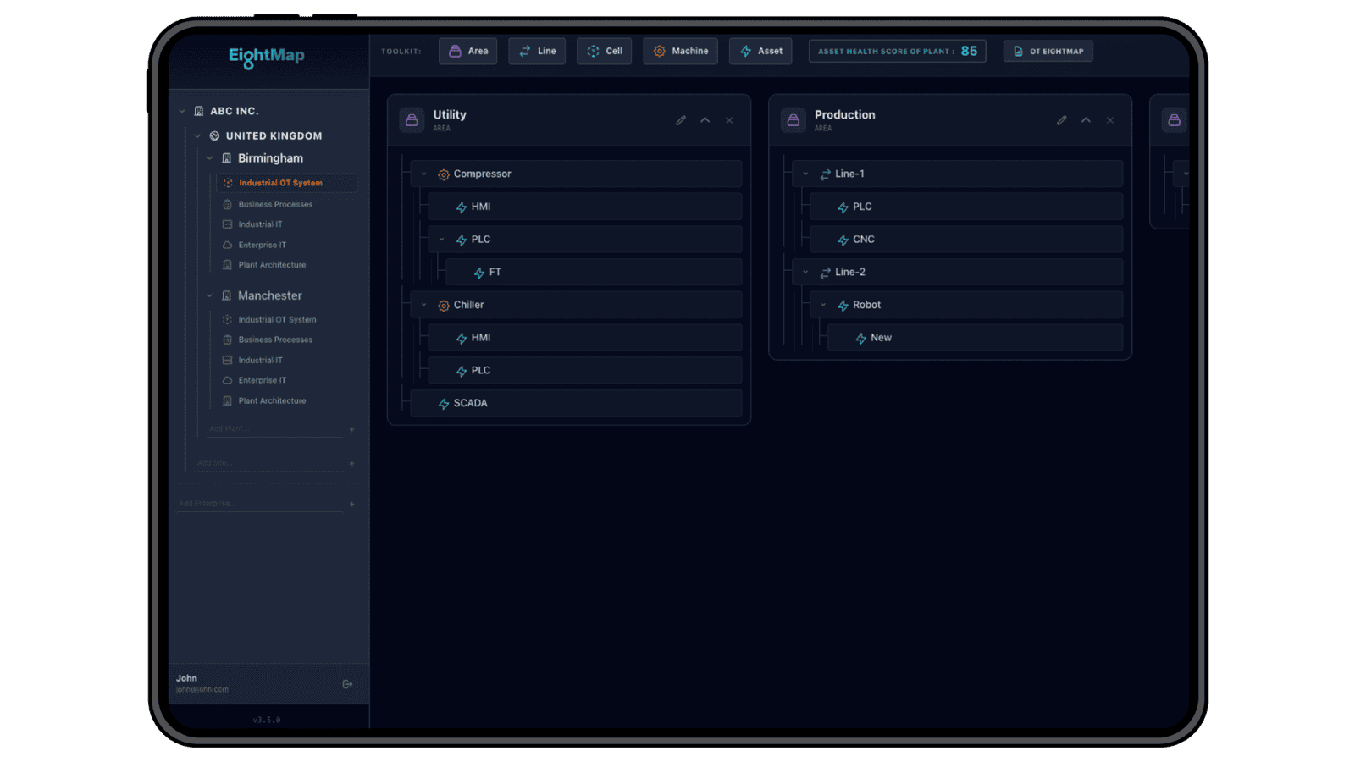Collapse the Line-2 tree node

[x=805, y=272]
